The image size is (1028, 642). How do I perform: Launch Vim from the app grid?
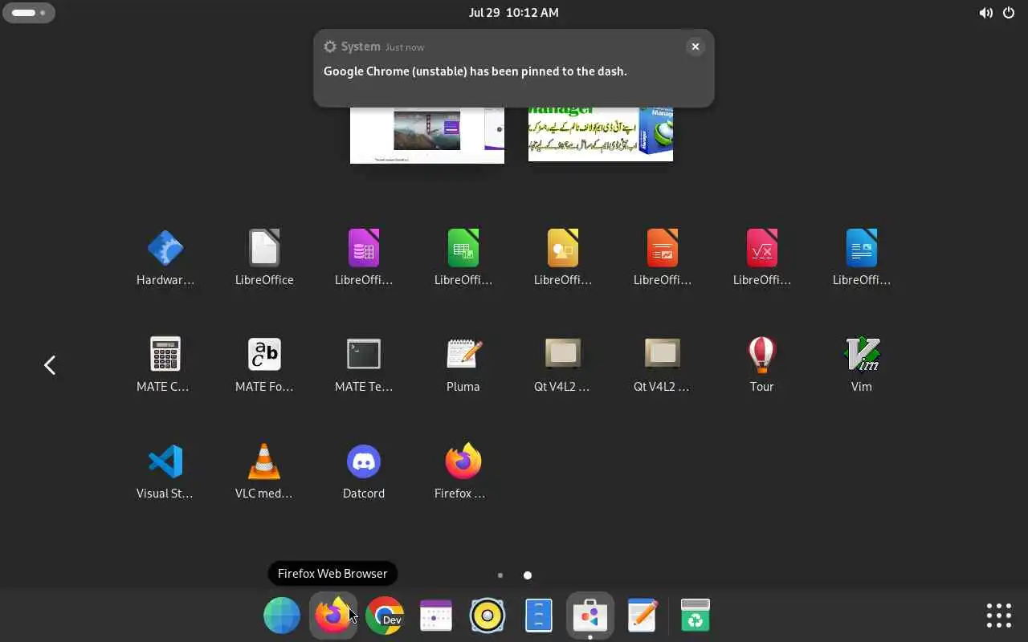click(862, 364)
